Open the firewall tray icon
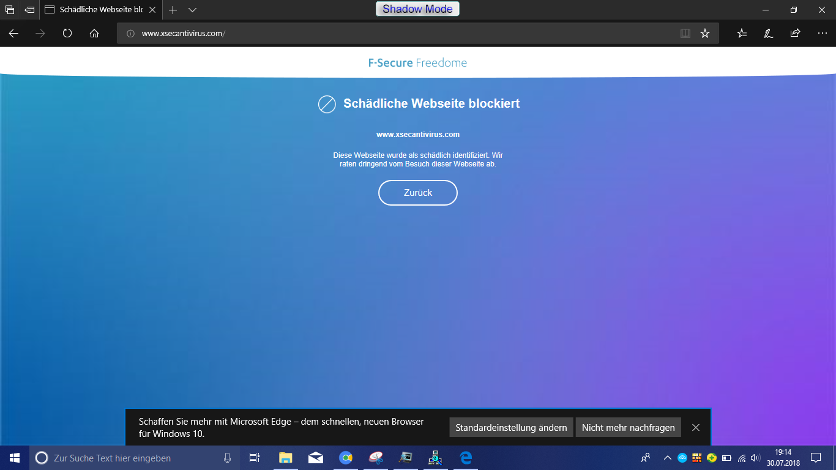 (x=697, y=458)
